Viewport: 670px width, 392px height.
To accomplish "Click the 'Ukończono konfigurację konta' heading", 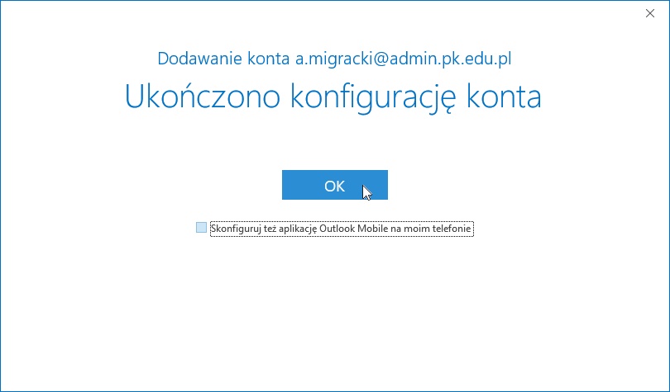I will tap(333, 97).
